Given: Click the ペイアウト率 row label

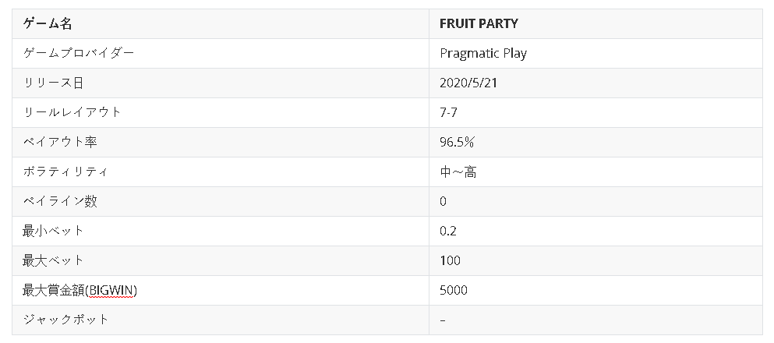Looking at the screenshot, I should (x=60, y=142).
